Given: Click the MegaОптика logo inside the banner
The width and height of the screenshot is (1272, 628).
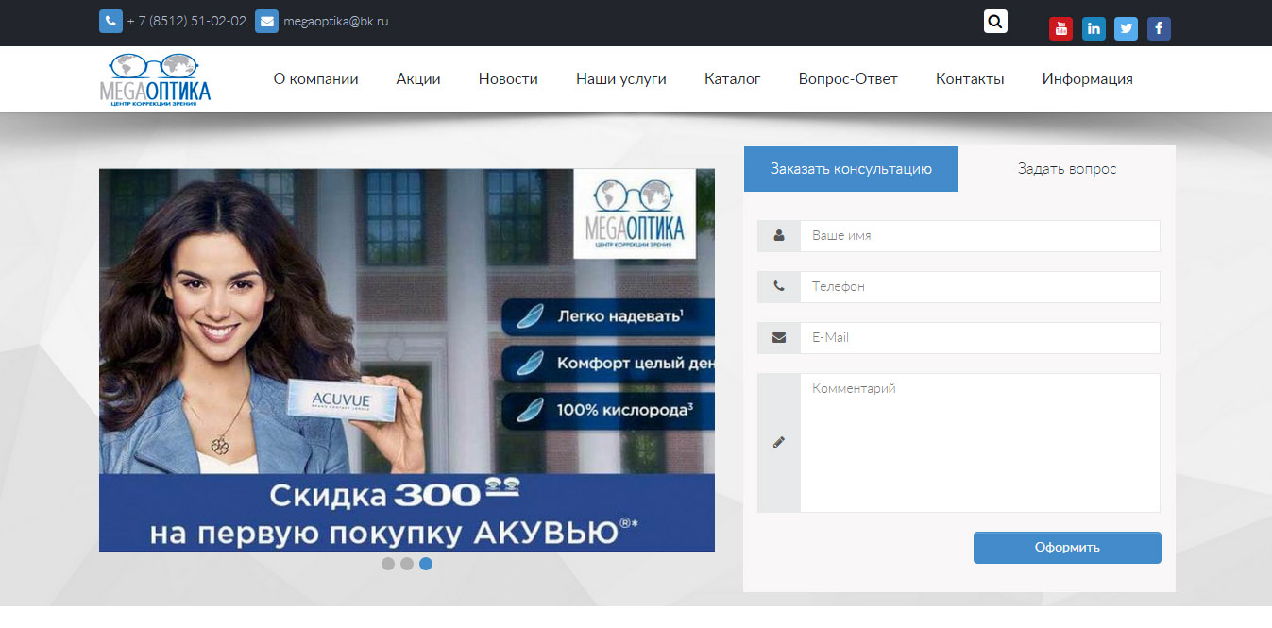Looking at the screenshot, I should [635, 213].
